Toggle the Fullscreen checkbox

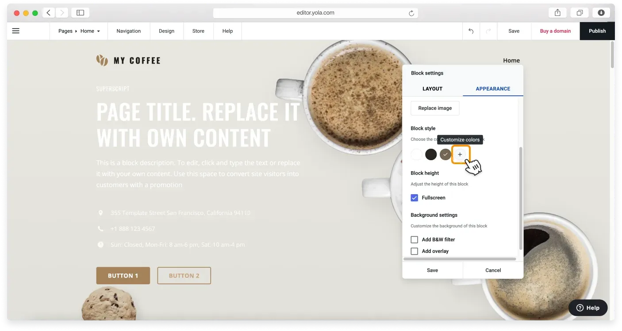(x=415, y=198)
